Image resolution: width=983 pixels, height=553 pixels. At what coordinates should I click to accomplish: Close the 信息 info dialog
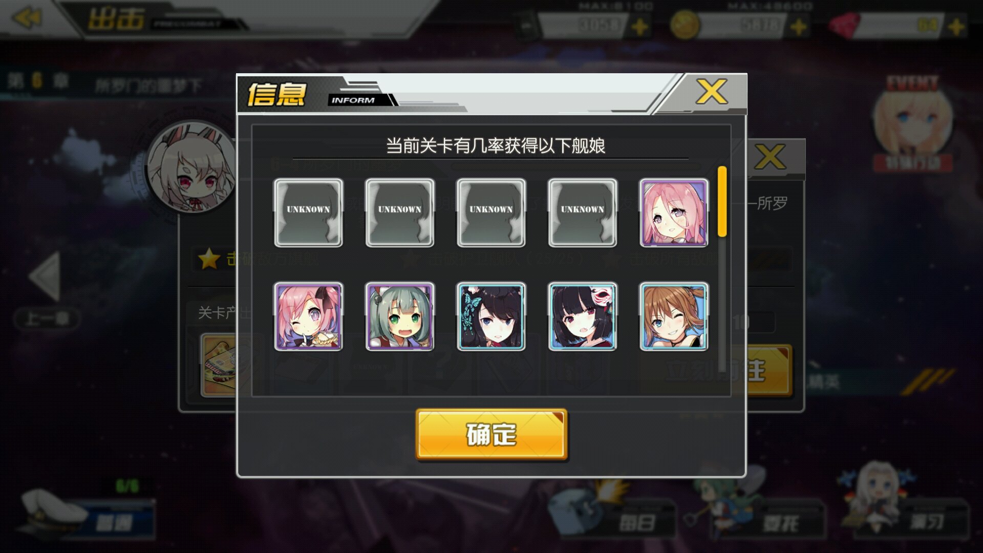click(x=711, y=93)
